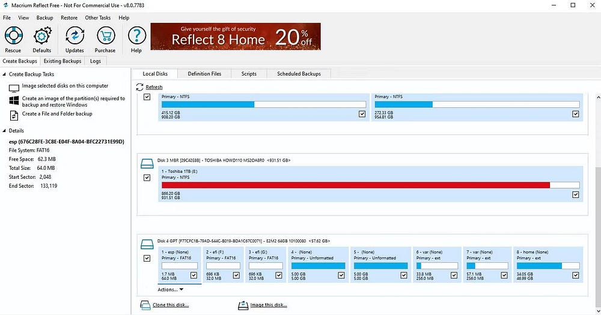Check for Updates icon

pyautogui.click(x=75, y=36)
